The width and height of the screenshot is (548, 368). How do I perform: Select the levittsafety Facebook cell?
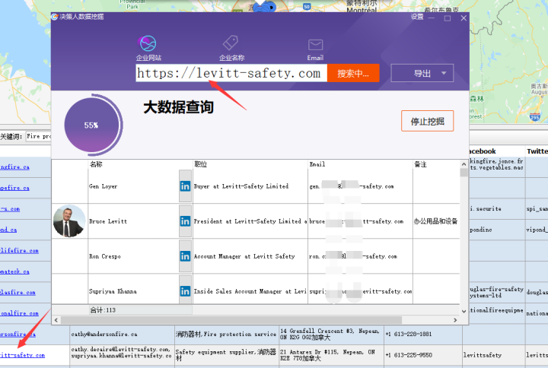coord(493,355)
